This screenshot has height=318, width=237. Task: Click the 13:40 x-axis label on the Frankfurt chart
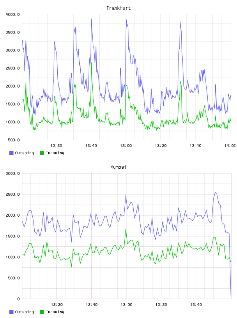click(195, 146)
